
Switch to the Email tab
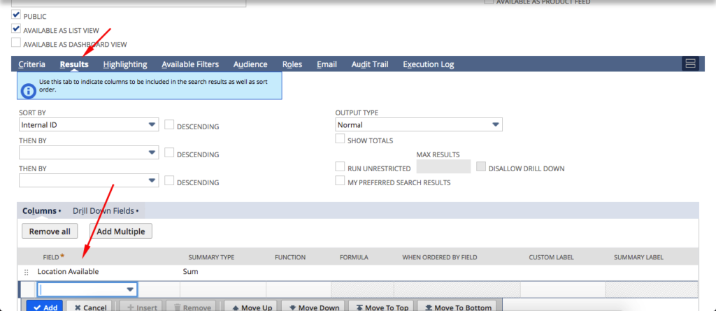click(x=327, y=64)
